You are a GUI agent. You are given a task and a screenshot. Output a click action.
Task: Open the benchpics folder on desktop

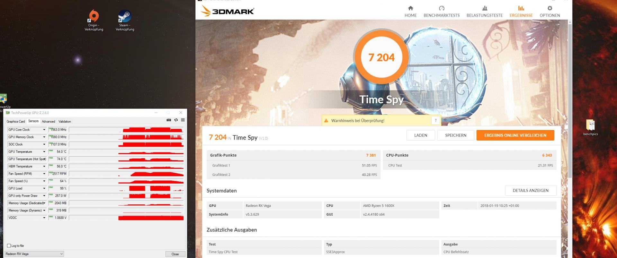[x=590, y=127]
